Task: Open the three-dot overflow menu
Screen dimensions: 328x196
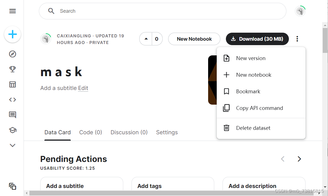Action: (297, 39)
